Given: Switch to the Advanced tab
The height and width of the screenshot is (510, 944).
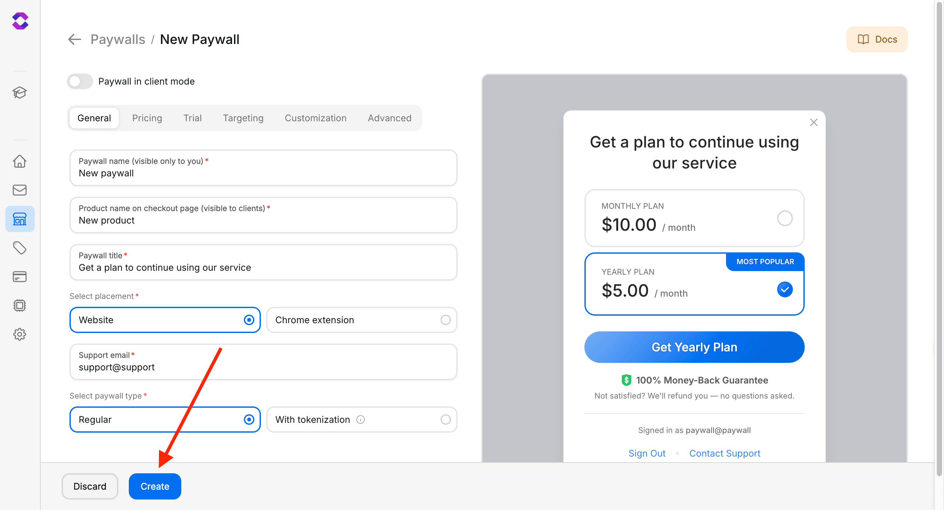Looking at the screenshot, I should click(389, 118).
